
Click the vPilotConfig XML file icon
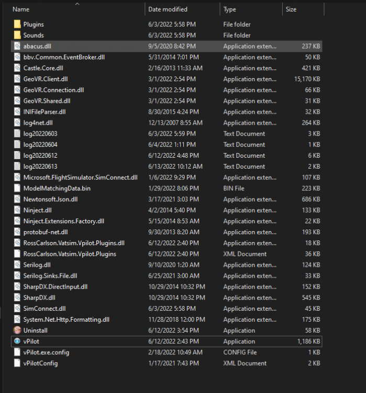coord(17,363)
